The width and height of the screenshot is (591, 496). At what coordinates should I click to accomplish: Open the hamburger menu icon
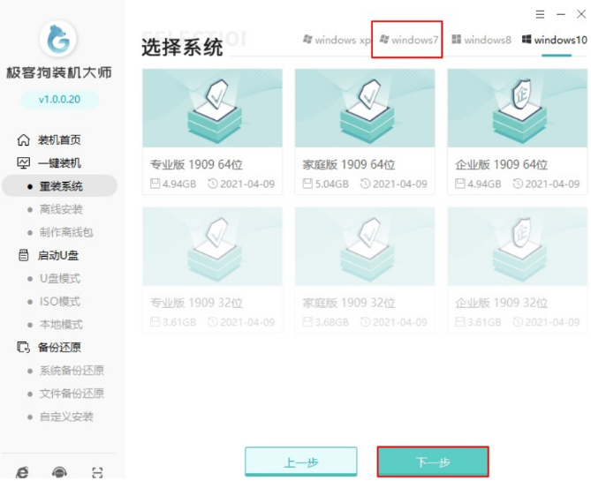(540, 14)
